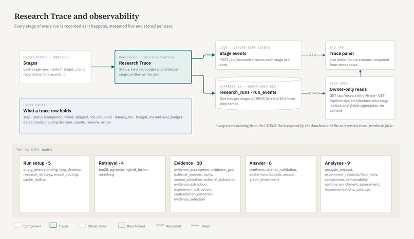Click 'POST /api/research streams each stage' text
The height and width of the screenshot is (239, 414).
tap(255, 62)
